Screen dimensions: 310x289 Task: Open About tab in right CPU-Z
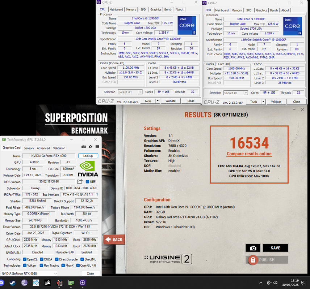pos(285,10)
